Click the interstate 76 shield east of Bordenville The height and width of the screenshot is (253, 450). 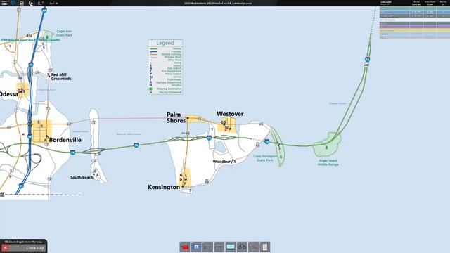coord(72,153)
